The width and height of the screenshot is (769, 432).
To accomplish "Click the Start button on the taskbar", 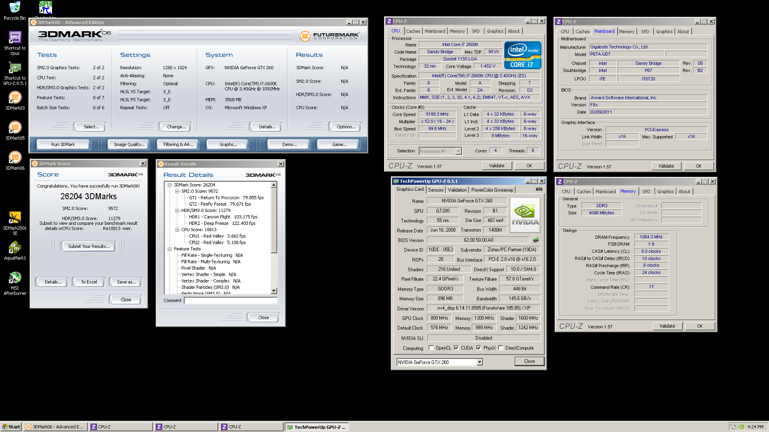I will [11, 427].
